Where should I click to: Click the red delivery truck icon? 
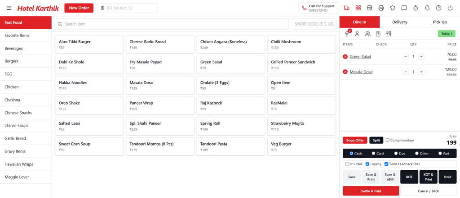[346, 8]
